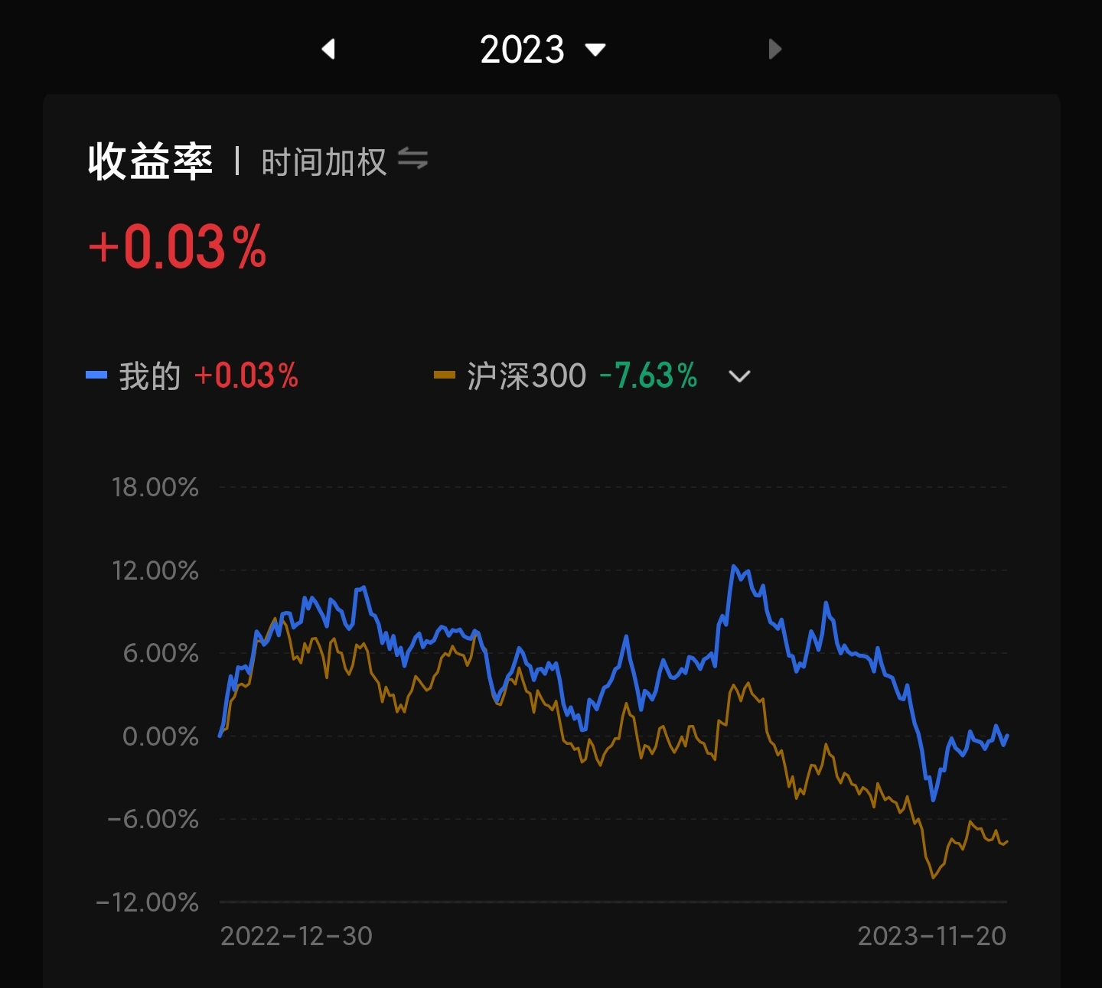Toggle the 我的 series legend label
Screen dimensions: 1102x988
(x=150, y=376)
